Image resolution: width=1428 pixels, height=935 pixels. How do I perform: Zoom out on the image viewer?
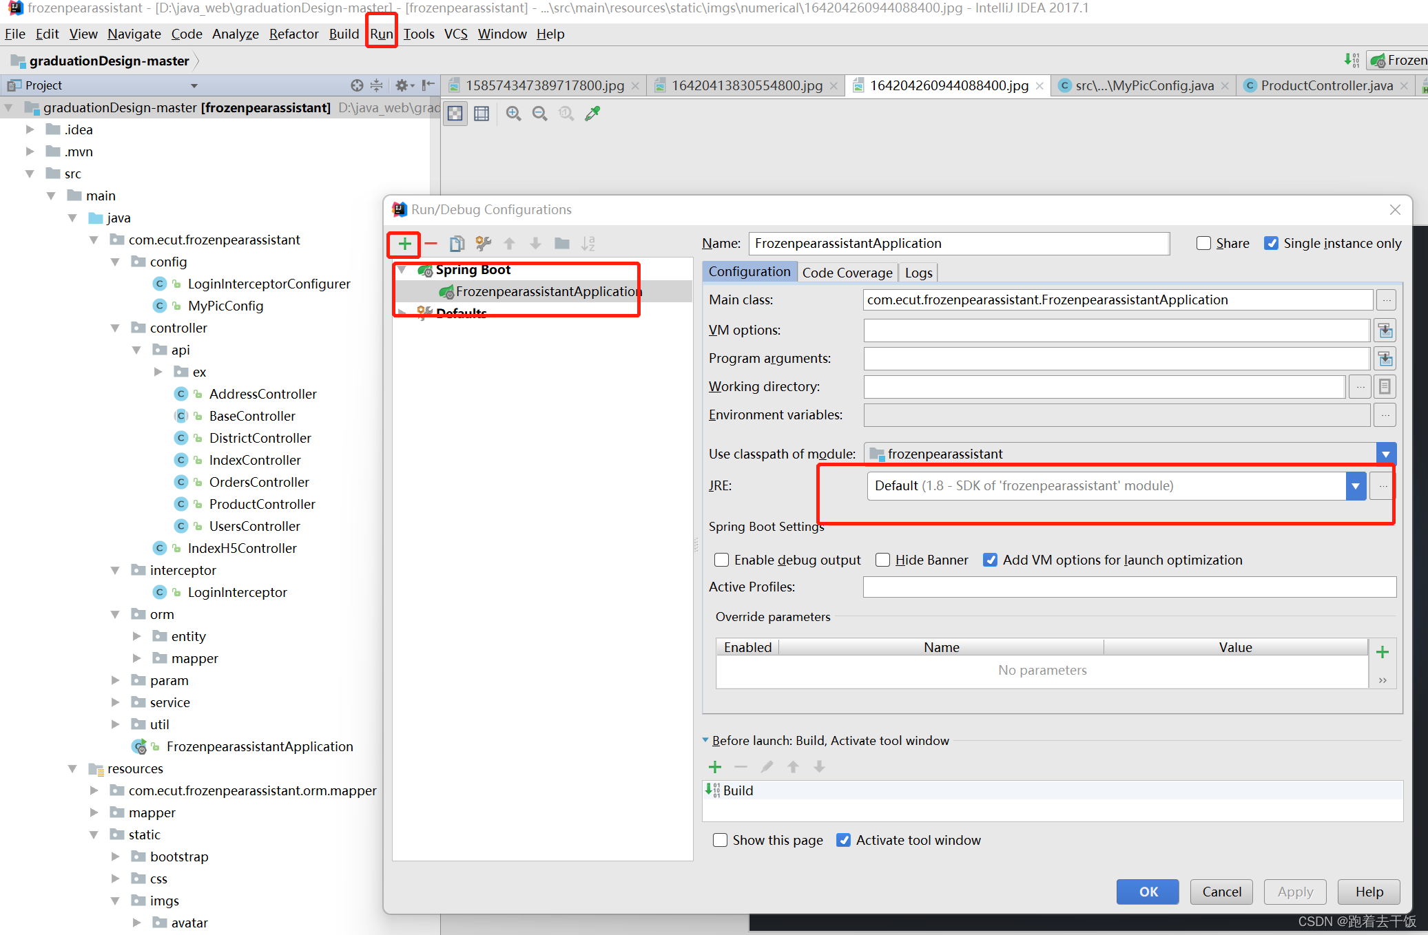pos(539,114)
